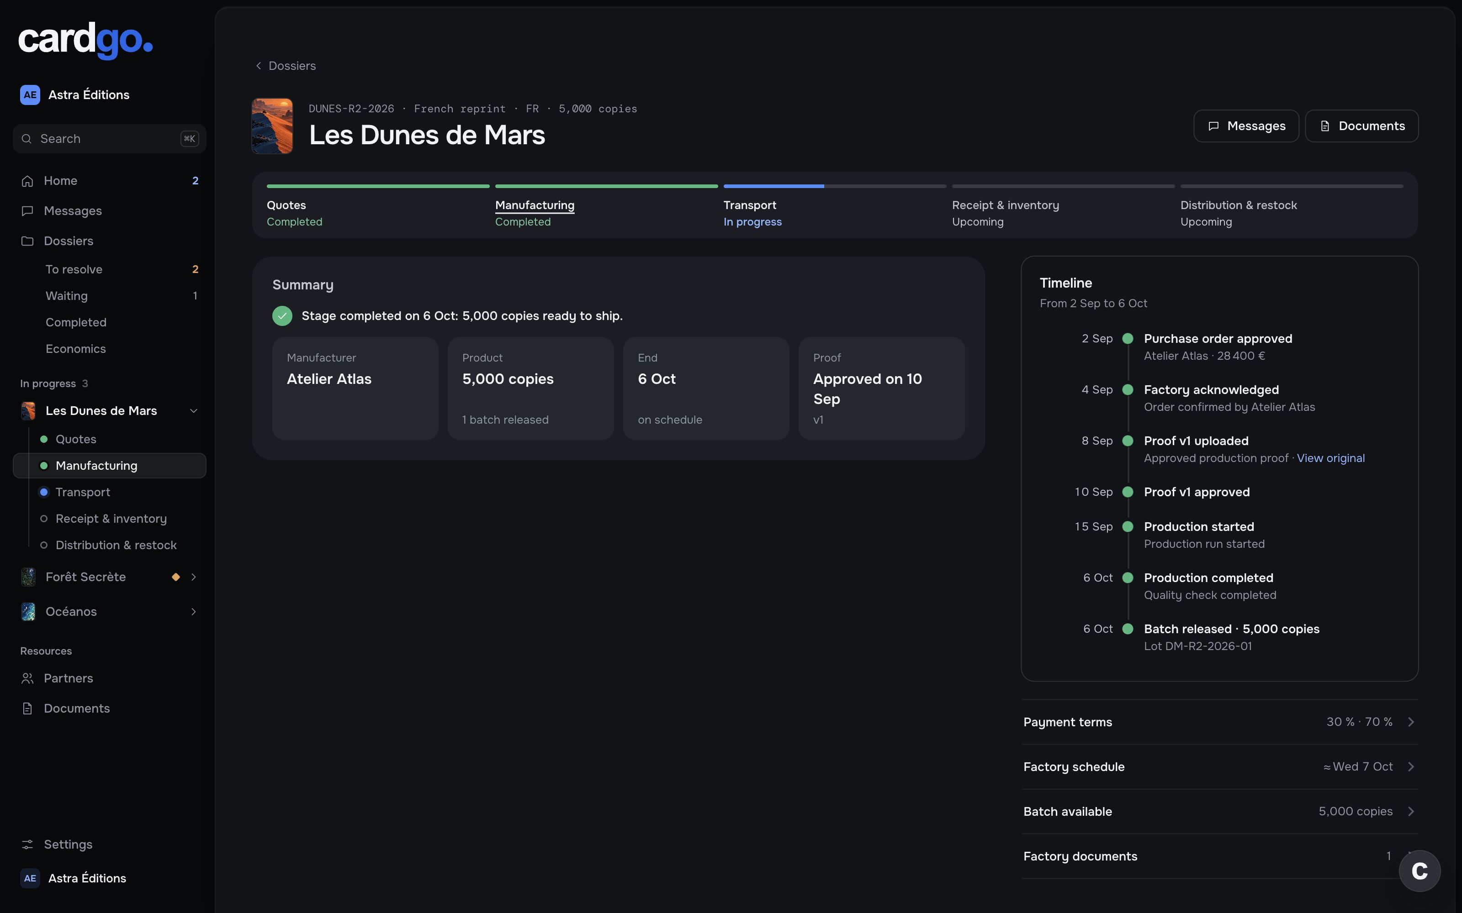Expand the Océanos dossier
Image resolution: width=1462 pixels, height=913 pixels.
[x=194, y=612]
